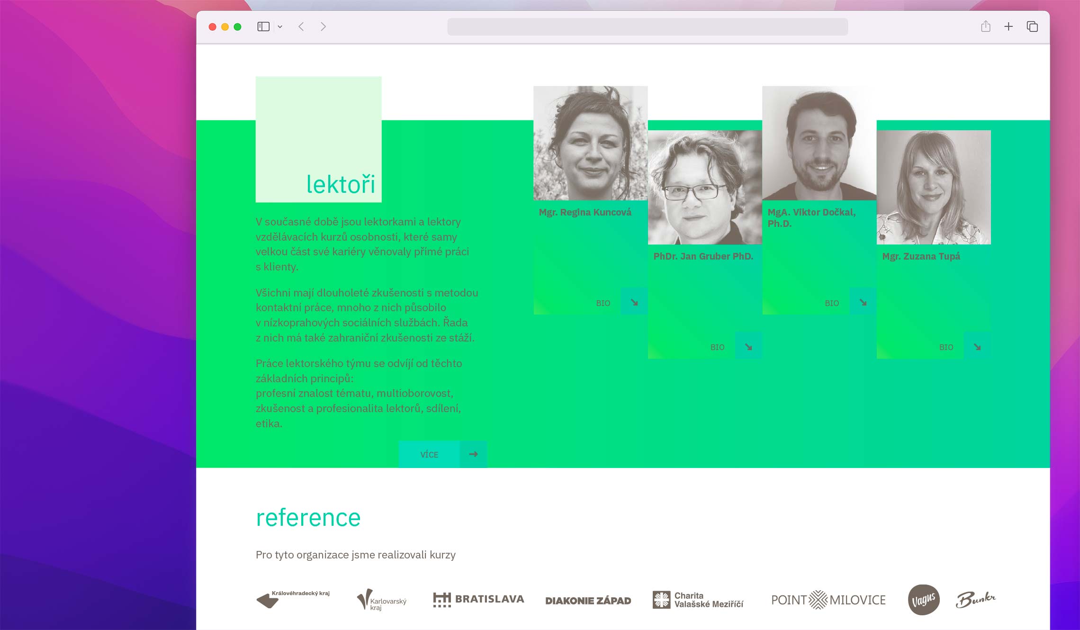Expand Viktor Dočkal's bio arrow icon
Viewport: 1080px width, 630px height.
click(x=863, y=302)
